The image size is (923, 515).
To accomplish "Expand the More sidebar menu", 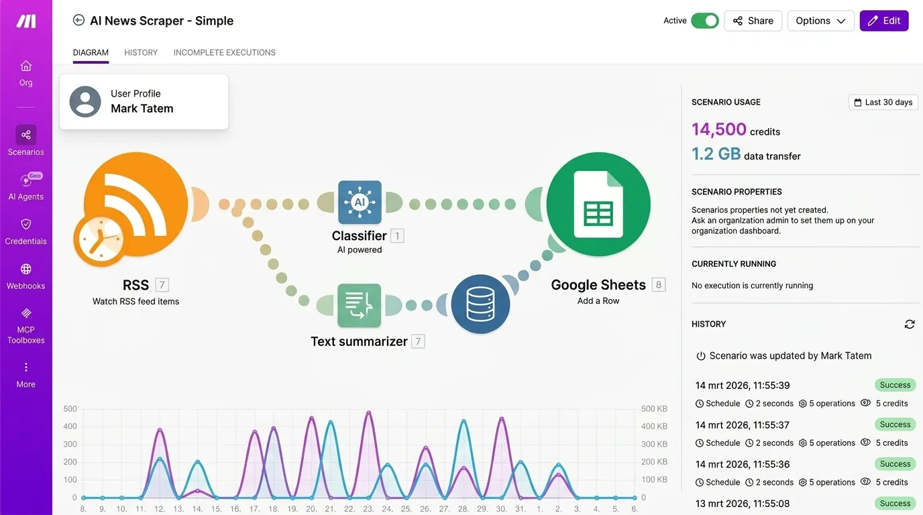I will pos(25,372).
